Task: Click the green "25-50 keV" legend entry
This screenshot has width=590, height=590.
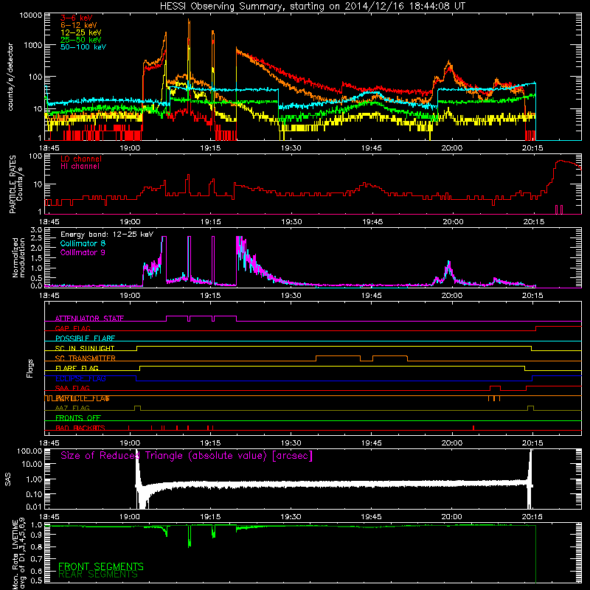Action: click(81, 40)
